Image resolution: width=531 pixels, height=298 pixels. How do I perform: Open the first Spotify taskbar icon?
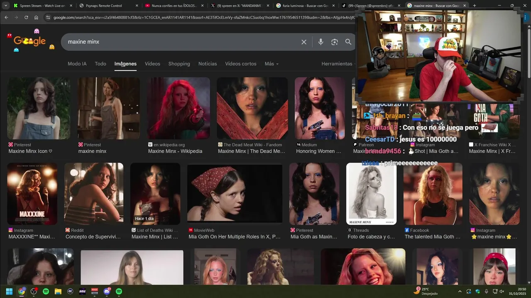[46, 291]
